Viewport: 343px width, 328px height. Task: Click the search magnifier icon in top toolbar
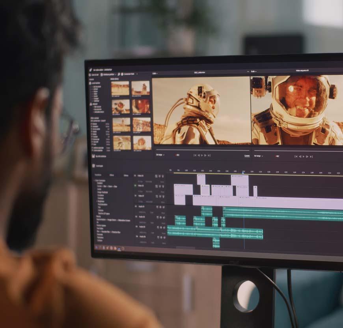pos(119,74)
